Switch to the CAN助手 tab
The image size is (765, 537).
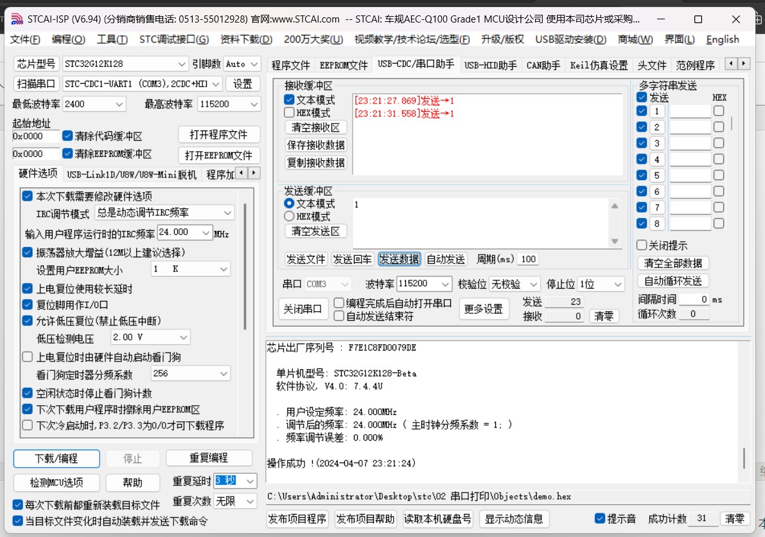[x=543, y=65]
